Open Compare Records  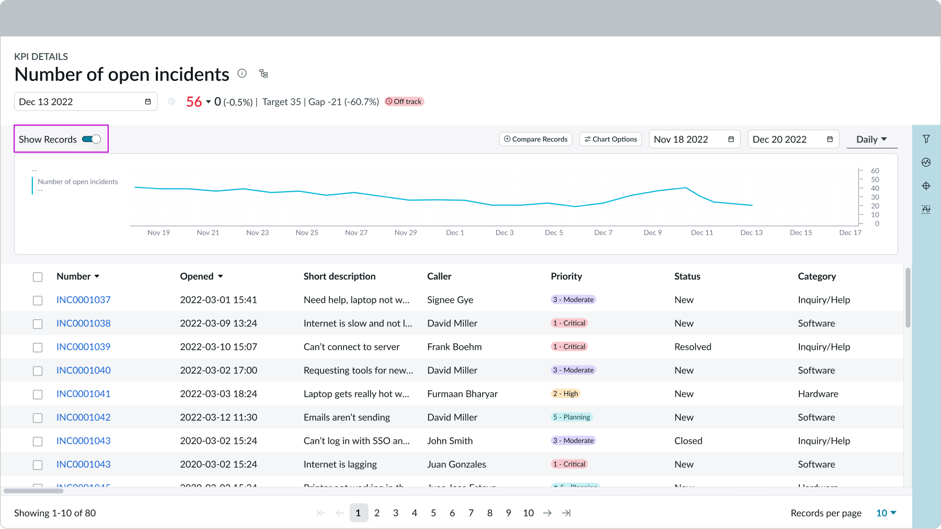point(535,139)
